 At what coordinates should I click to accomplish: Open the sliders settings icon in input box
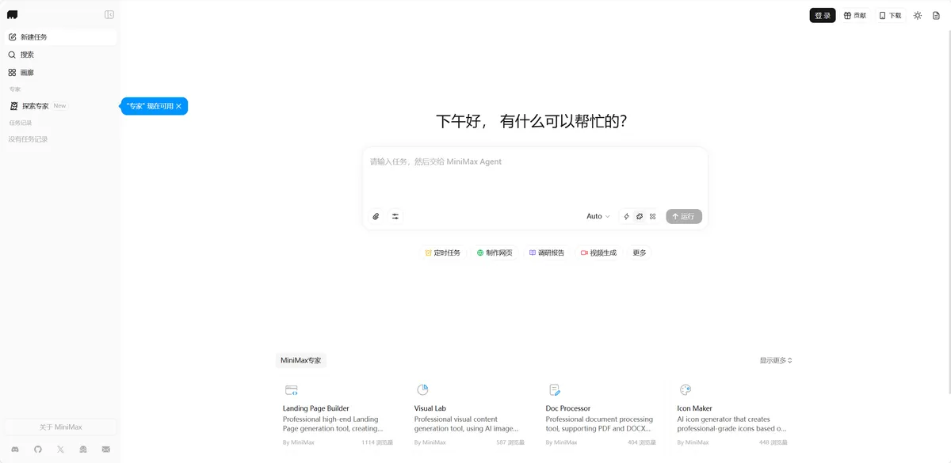click(x=395, y=216)
